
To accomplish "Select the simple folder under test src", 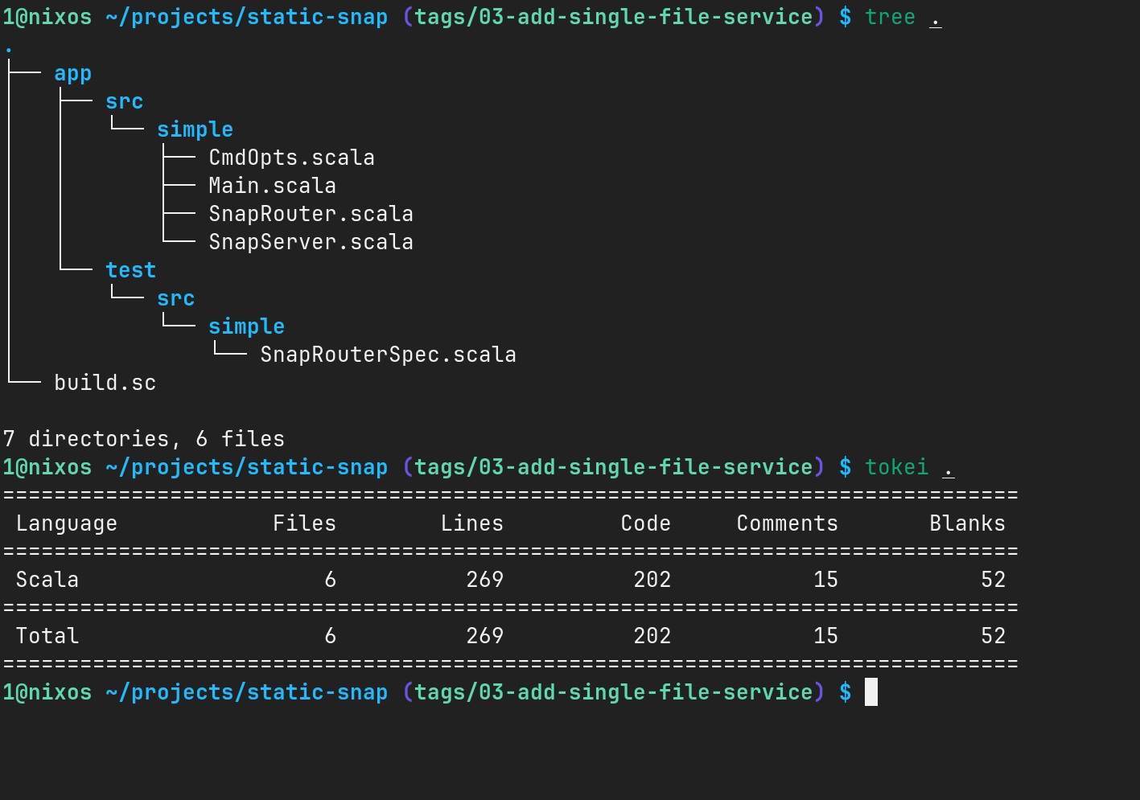I will (246, 327).
